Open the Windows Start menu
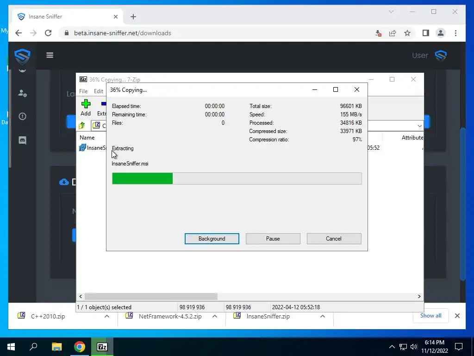Screen dimensions: 474x356 click(x=11, y=347)
